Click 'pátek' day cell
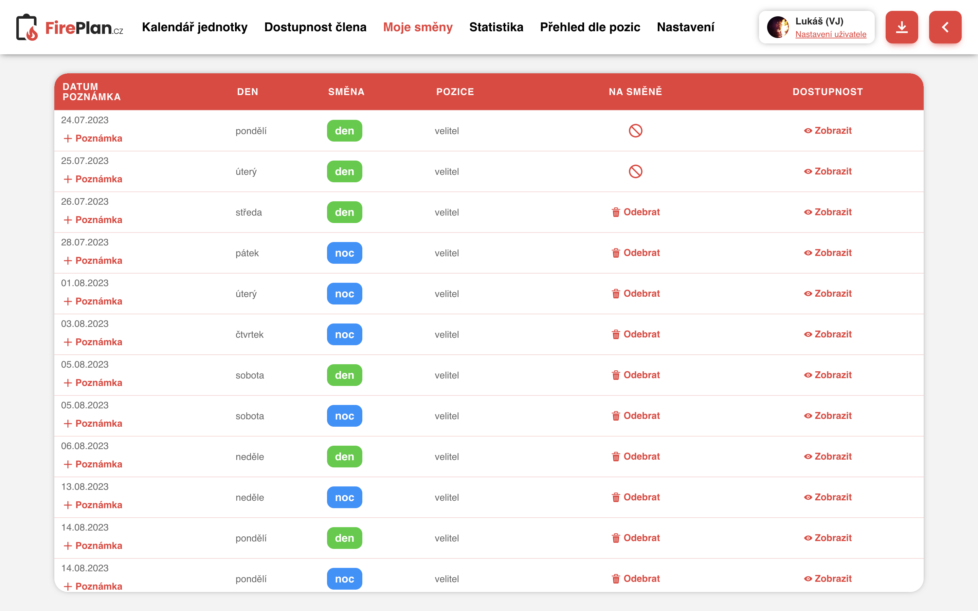 tap(247, 253)
